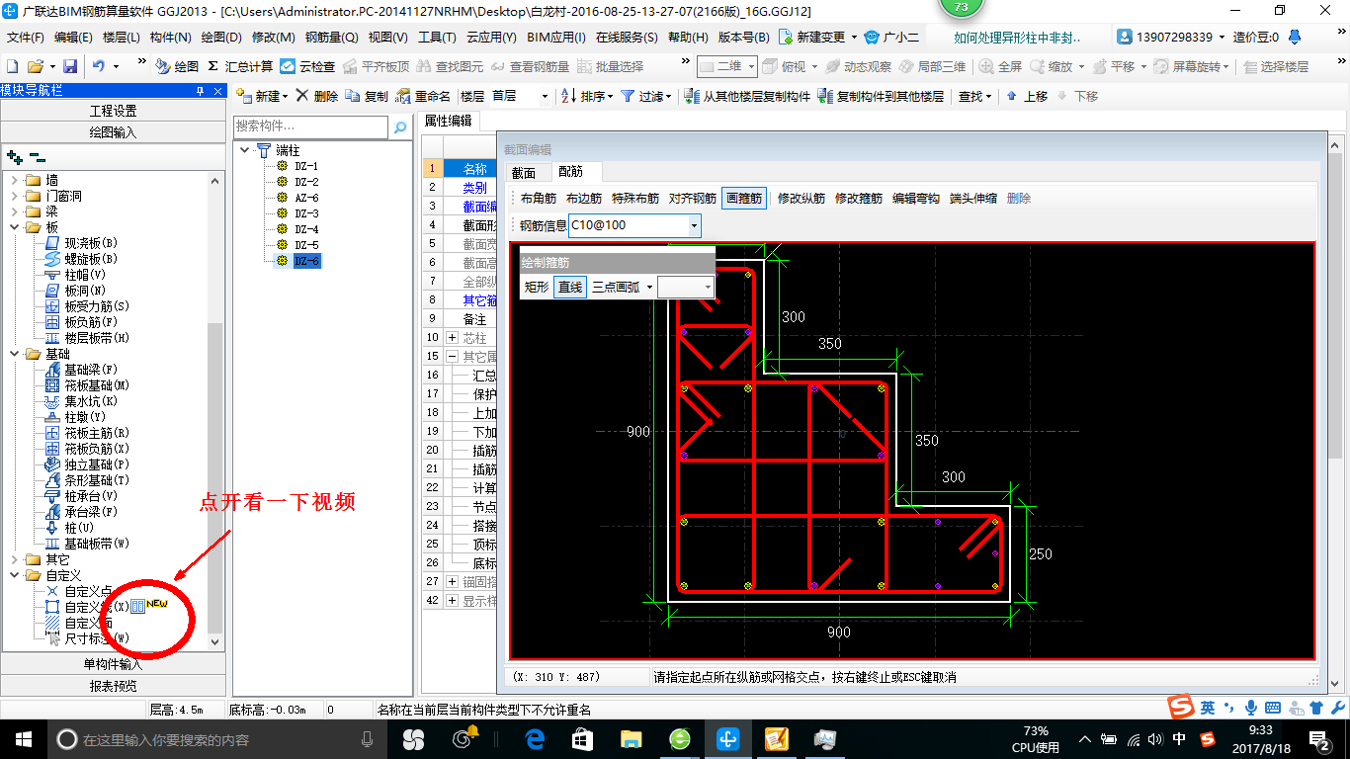Expand the 墙 folder in tree

[x=15, y=180]
